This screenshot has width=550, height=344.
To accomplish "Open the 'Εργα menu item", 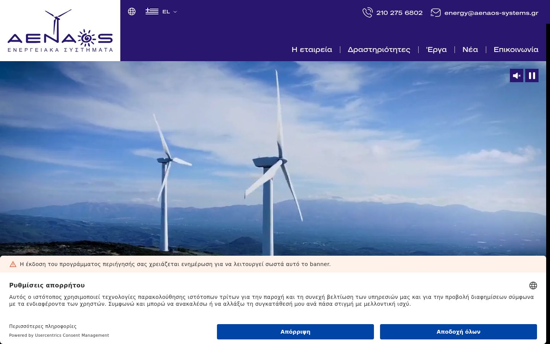I will coord(436,50).
